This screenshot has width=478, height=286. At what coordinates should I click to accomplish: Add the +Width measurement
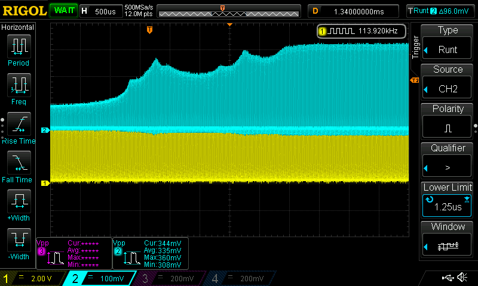click(19, 205)
